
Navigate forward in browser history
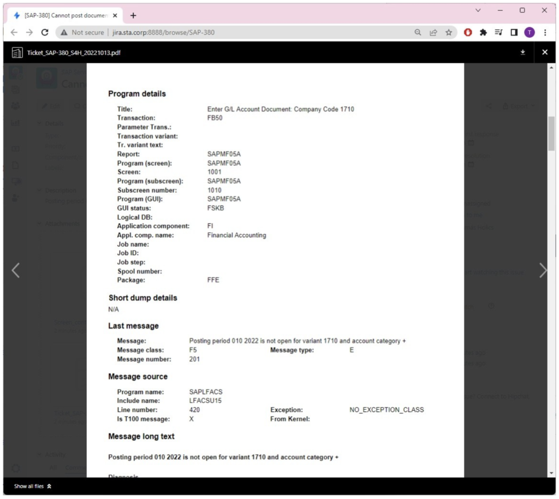[29, 32]
